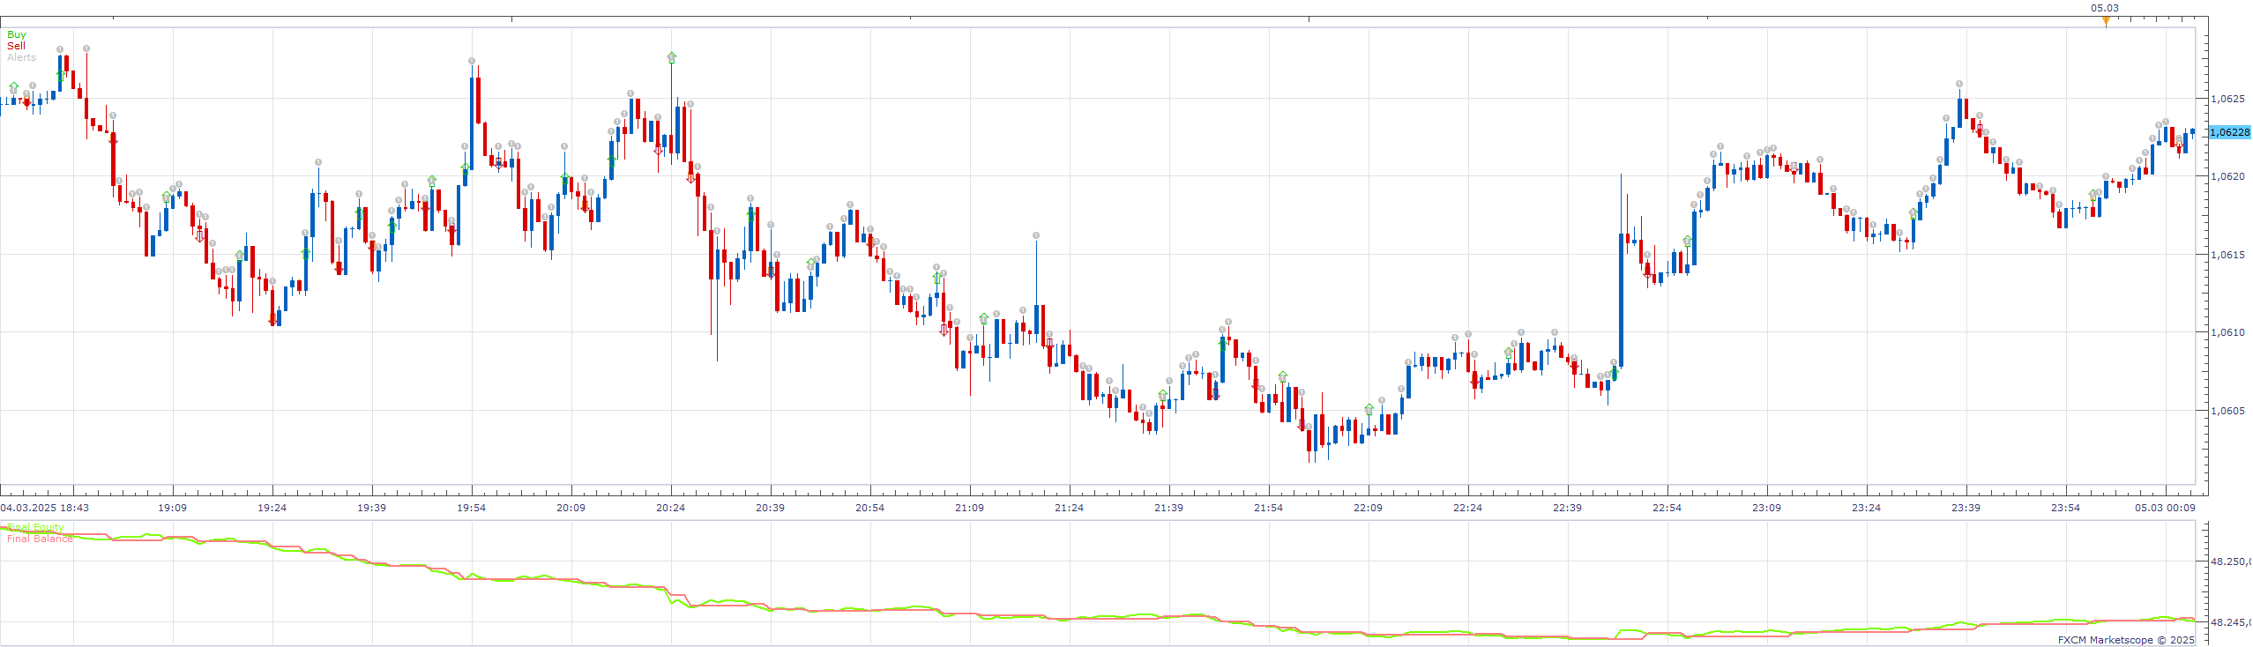Select the green Buy legend label
The height and width of the screenshot is (647, 2253).
click(x=17, y=34)
